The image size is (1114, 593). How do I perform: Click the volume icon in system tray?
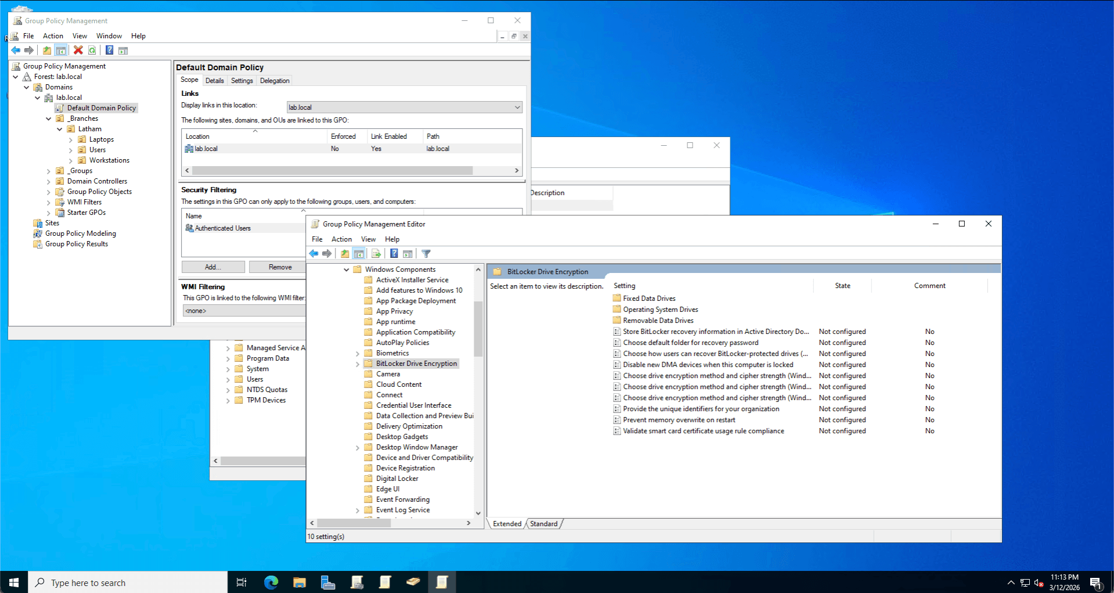pos(1039,583)
